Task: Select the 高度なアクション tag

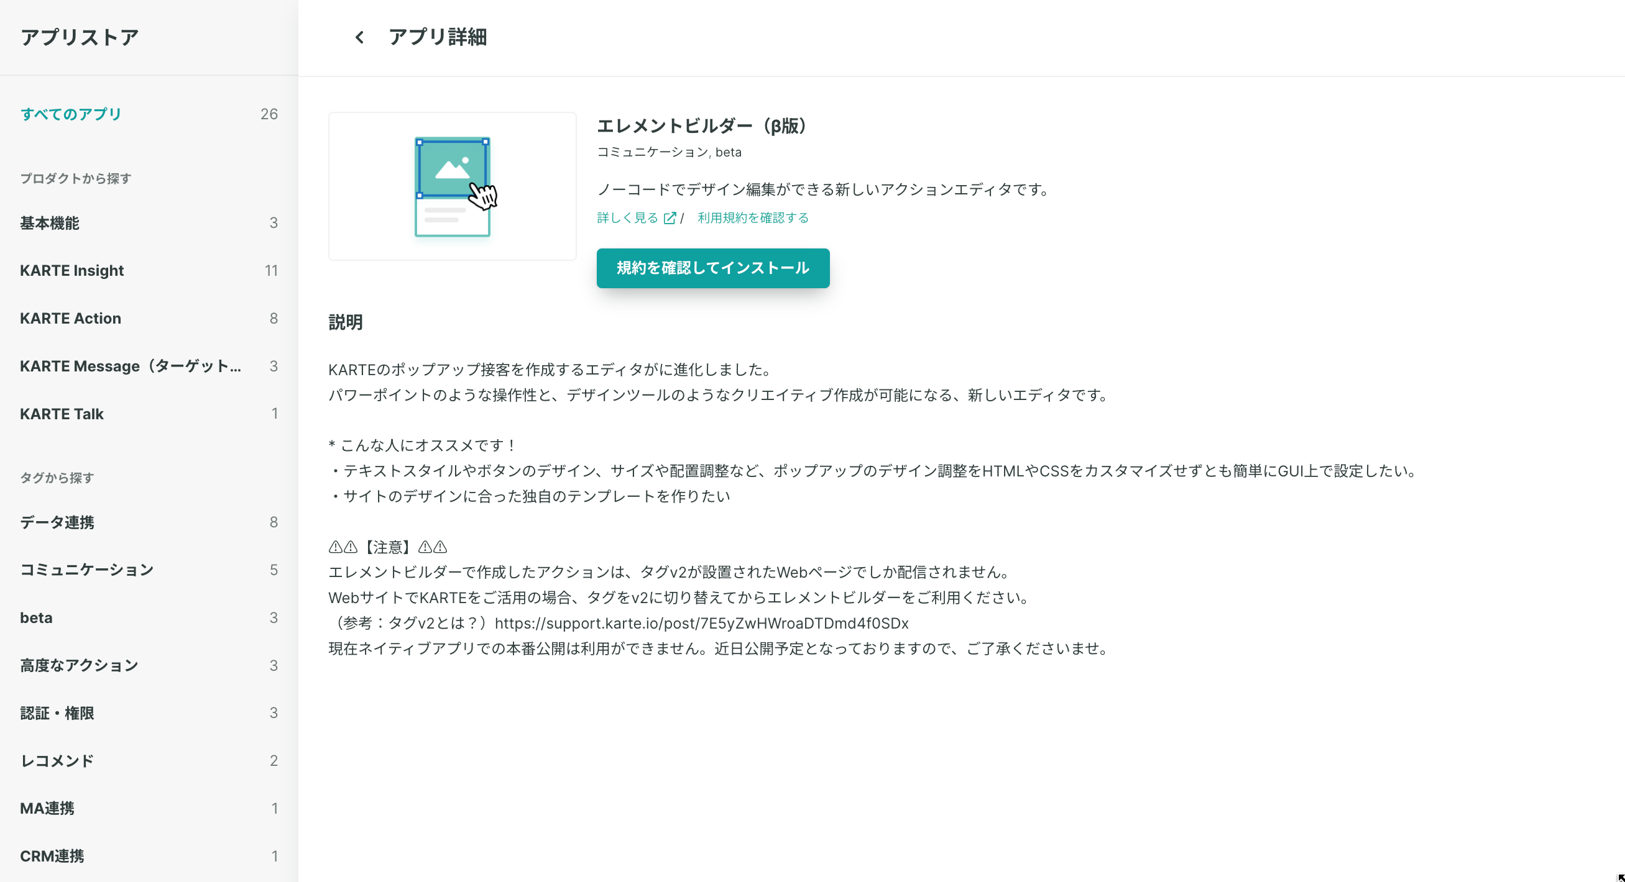Action: 79,665
